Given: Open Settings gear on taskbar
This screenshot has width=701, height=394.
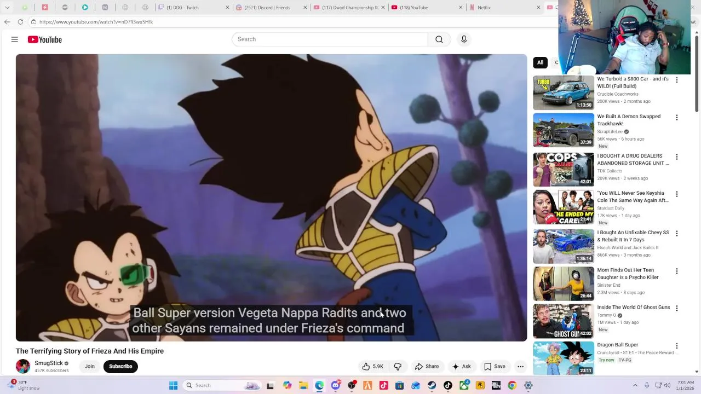Looking at the screenshot, I should 528,385.
